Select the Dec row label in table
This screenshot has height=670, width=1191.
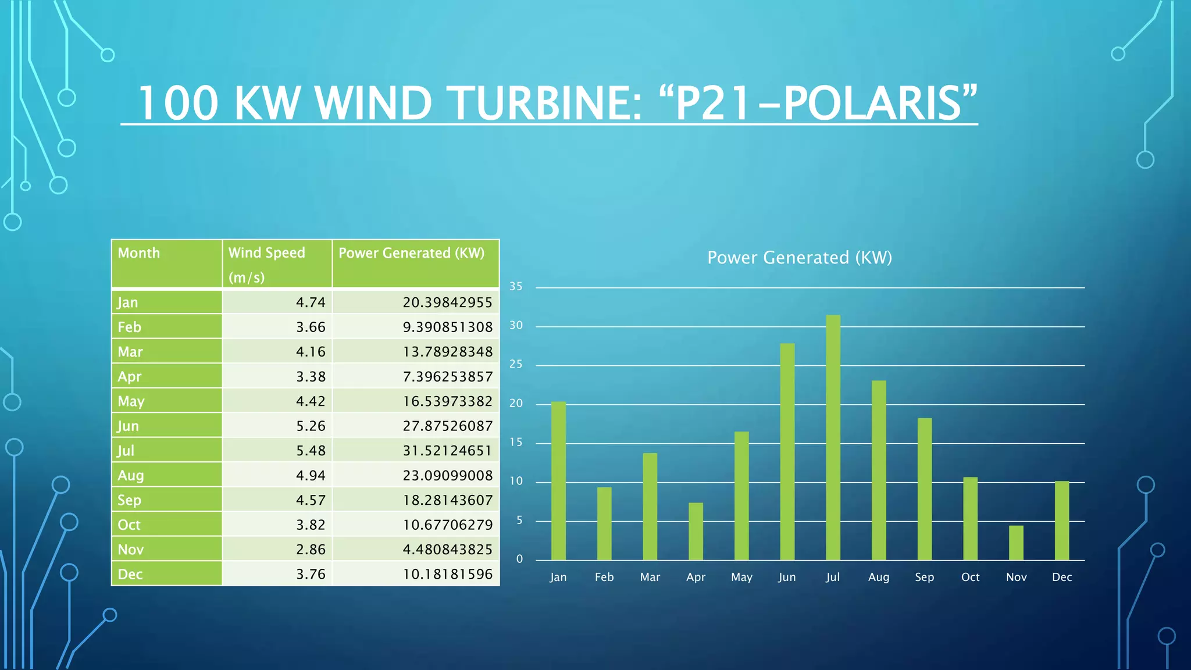coord(166,574)
